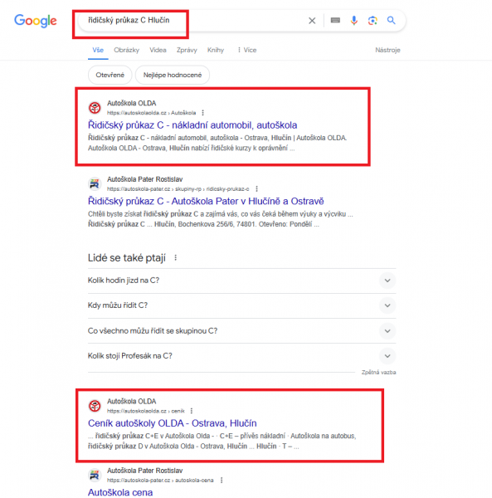492x498 pixels.
Task: Toggle the 'Nejlépe hodnocené' filter chip
Action: click(x=173, y=75)
